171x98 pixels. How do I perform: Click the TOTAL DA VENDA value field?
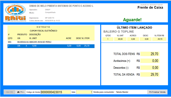(150, 74)
